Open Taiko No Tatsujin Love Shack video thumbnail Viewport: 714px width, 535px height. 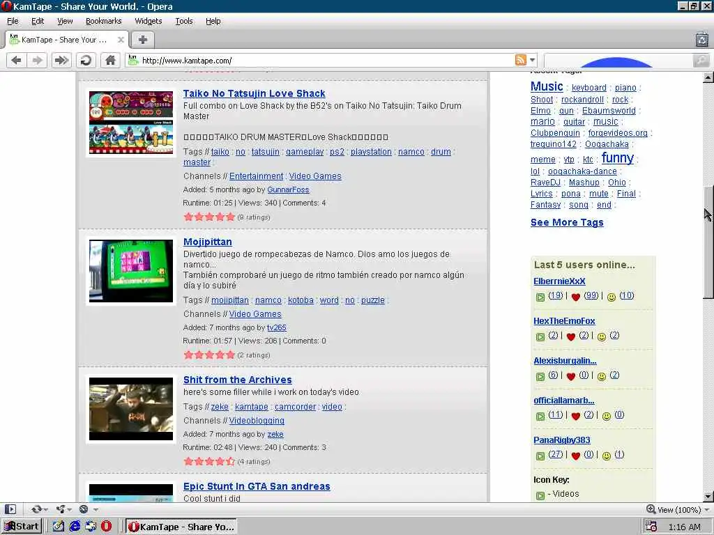[x=131, y=123]
